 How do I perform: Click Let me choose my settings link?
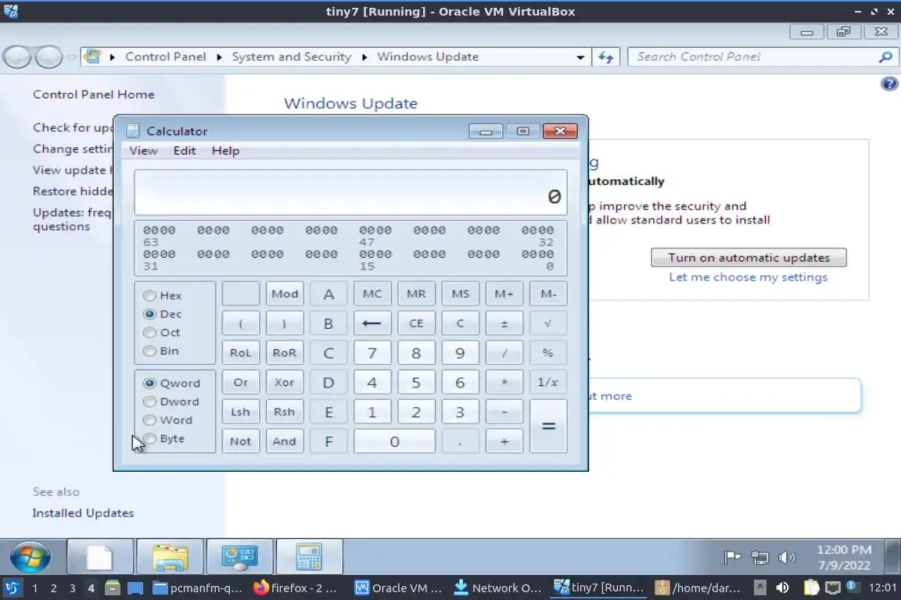[x=748, y=277]
